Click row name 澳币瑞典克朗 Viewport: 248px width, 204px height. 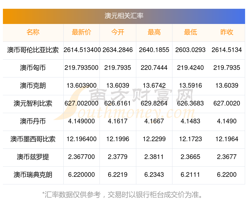point(33,175)
